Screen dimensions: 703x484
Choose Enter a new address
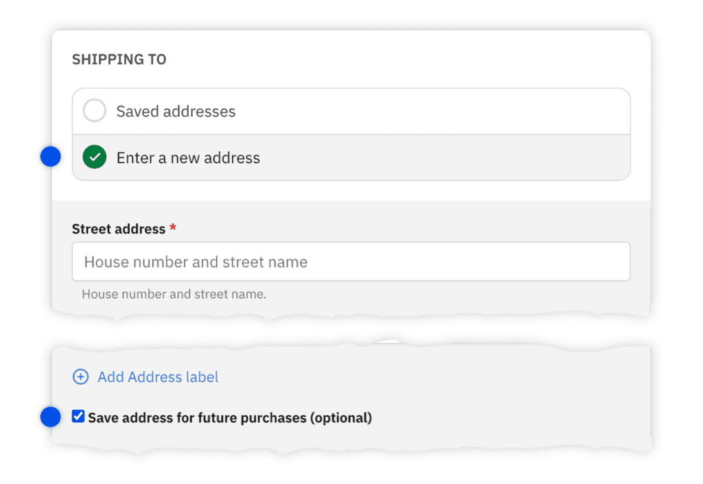[x=188, y=158]
